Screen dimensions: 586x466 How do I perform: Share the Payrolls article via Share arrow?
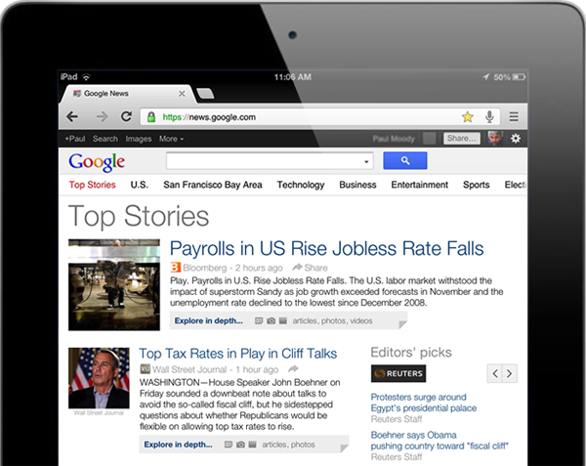(310, 268)
